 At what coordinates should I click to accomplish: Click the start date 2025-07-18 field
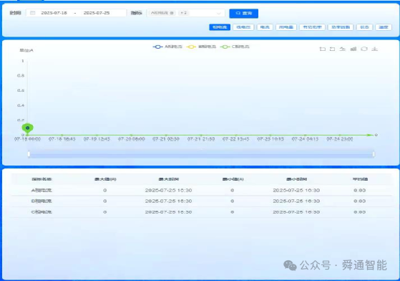coord(54,13)
